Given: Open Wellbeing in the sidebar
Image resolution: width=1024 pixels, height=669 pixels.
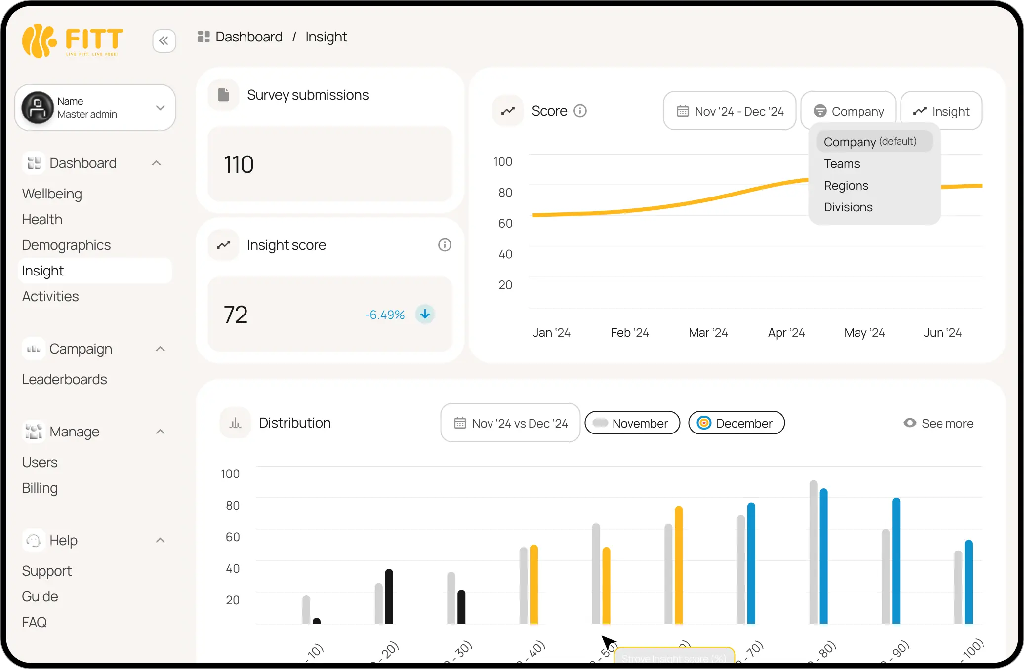Looking at the screenshot, I should click(x=52, y=194).
